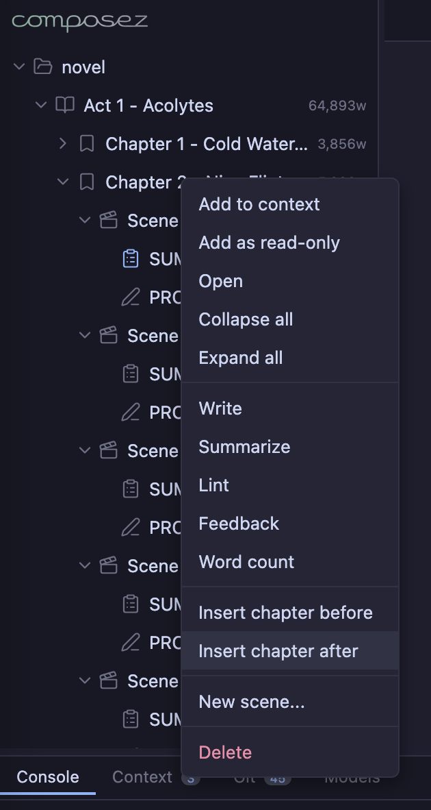Click the first Scene clapperboard icon

pyautogui.click(x=109, y=221)
